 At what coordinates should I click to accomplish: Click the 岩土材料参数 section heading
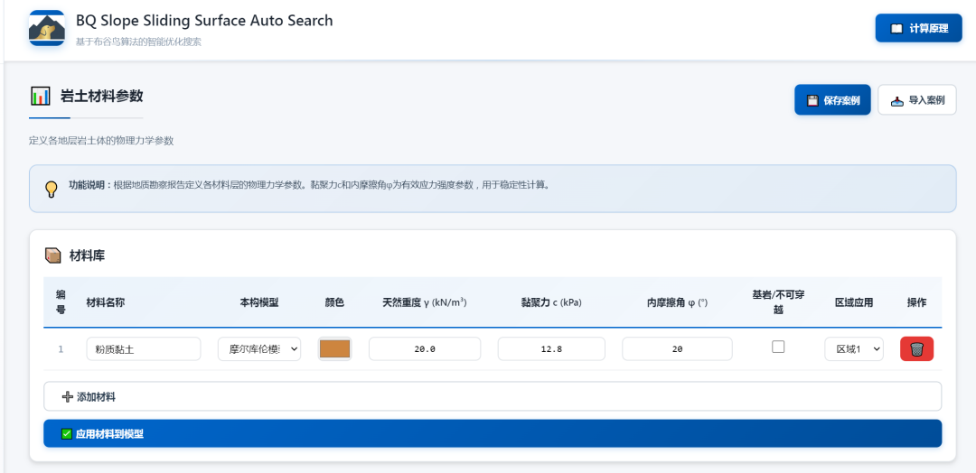click(101, 97)
